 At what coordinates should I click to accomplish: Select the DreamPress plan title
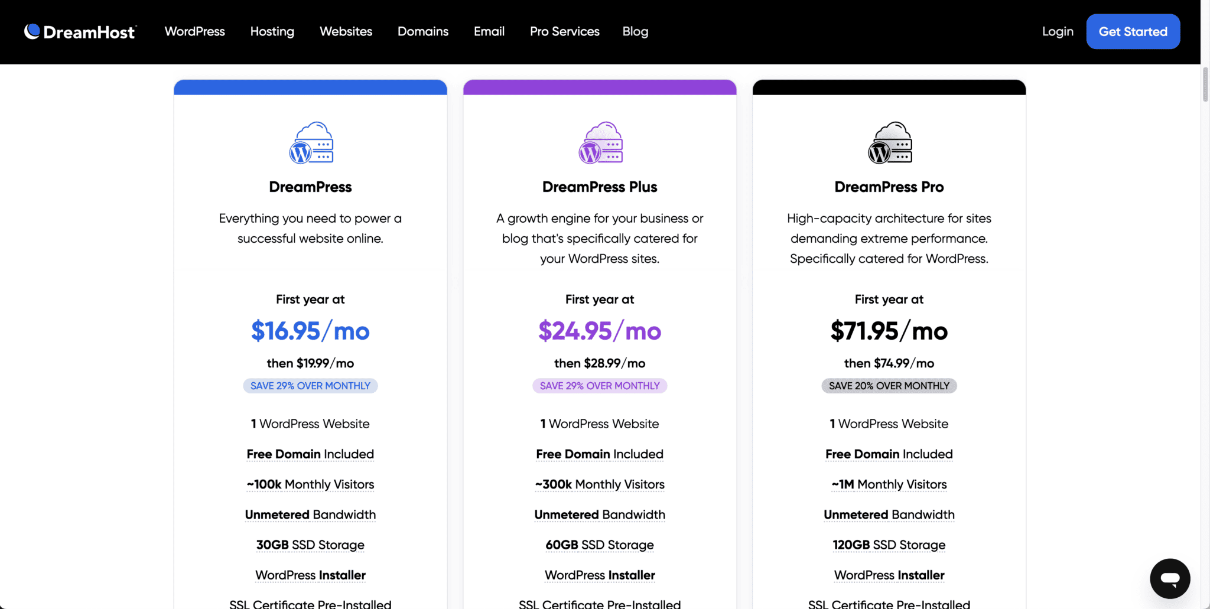pos(310,187)
